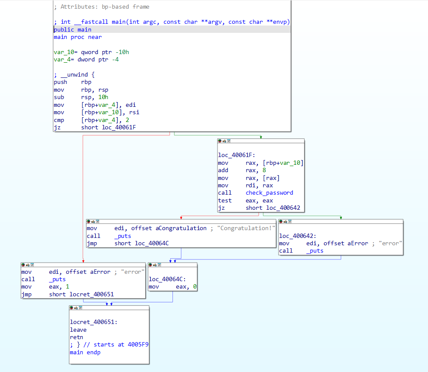The image size is (428, 372).
Task: Select the 'test eax, eax' instruction
Action: point(245,201)
